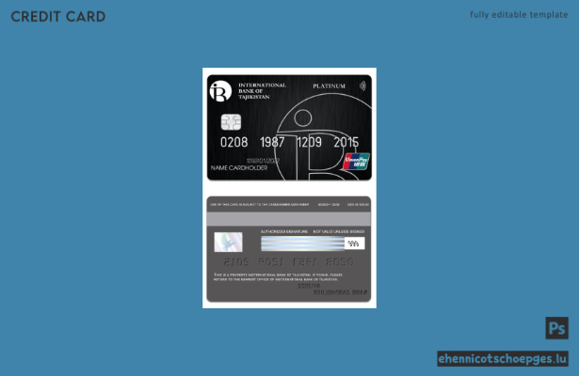
Task: Open the ehennicotschoepges.lu link
Action: coord(503,358)
